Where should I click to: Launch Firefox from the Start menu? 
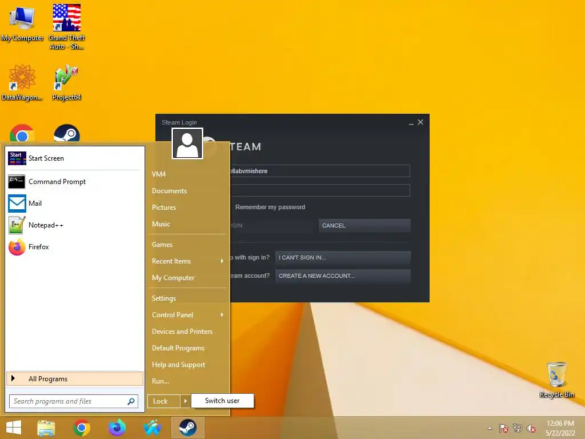pos(75,247)
